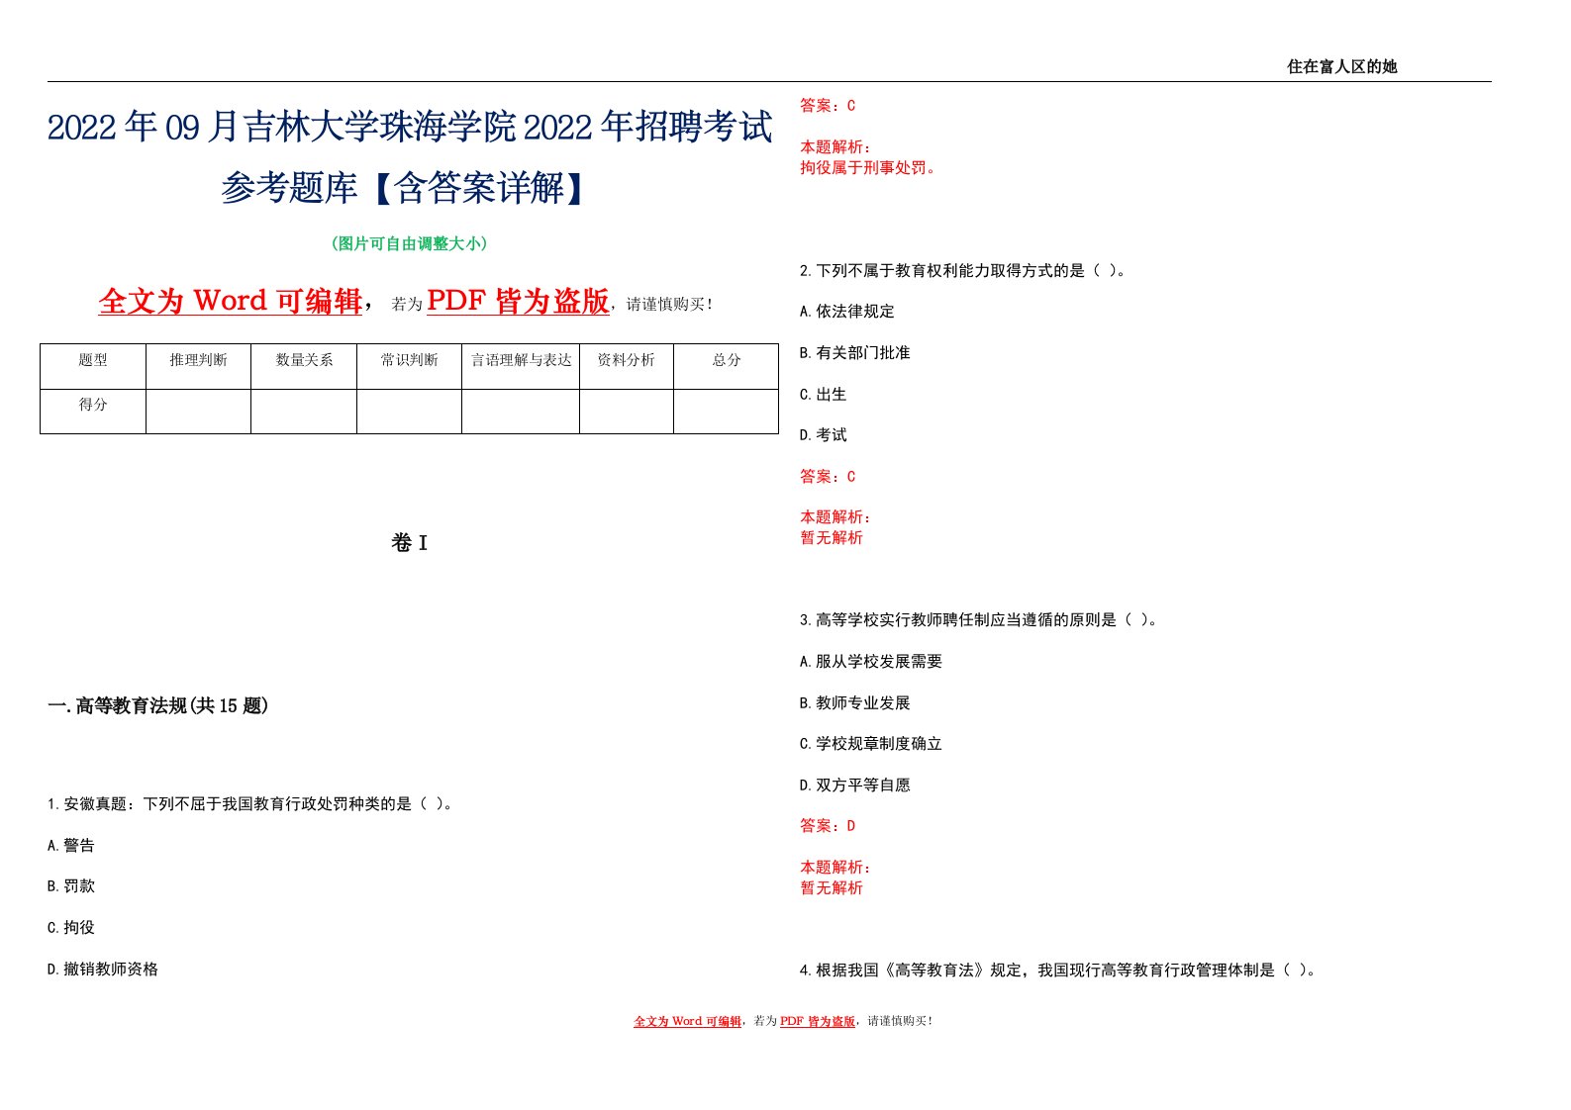1571x1110 pixels.
Task: Click the empty score cell under 总分
Action: pos(727,411)
